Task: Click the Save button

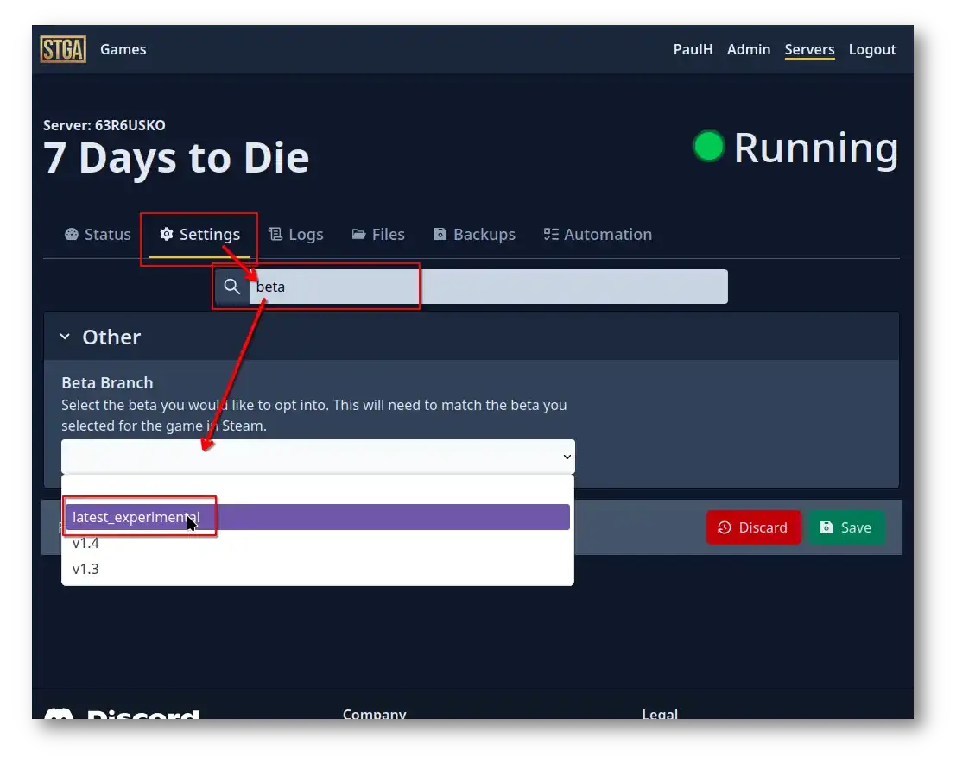Action: pos(845,527)
